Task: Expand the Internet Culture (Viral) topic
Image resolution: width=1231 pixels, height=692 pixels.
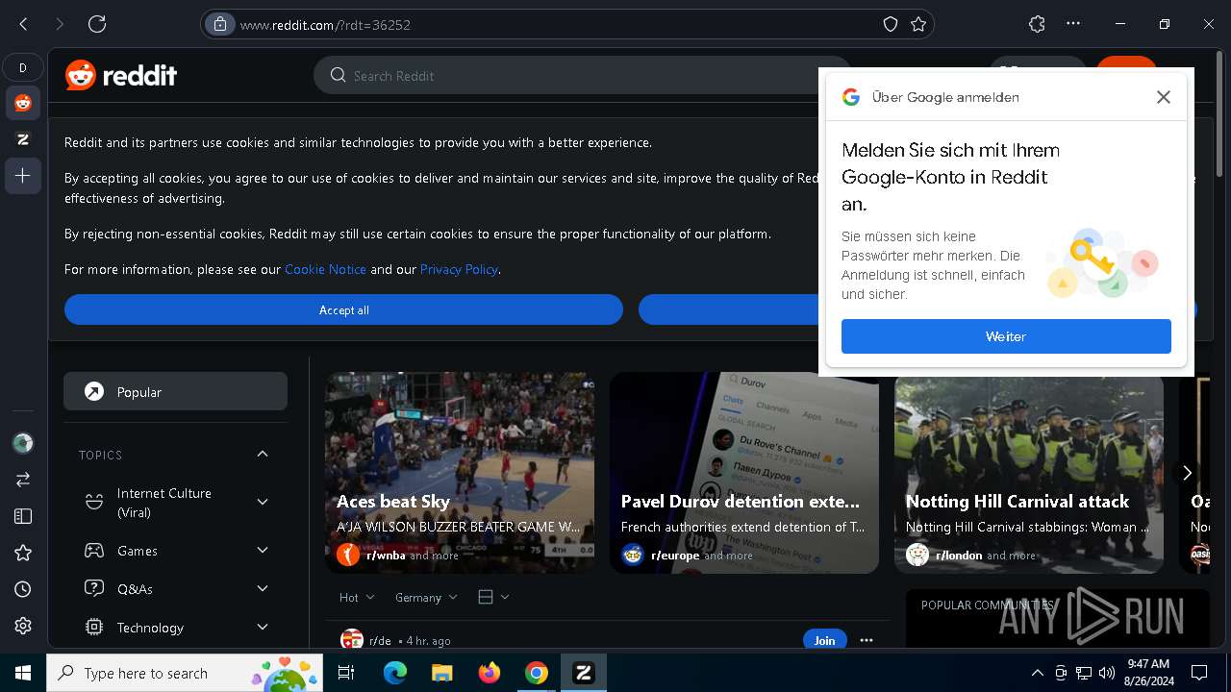Action: (263, 502)
